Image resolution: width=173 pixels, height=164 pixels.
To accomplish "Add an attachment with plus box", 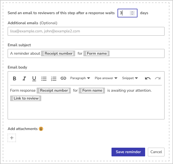I will pyautogui.click(x=12, y=138).
